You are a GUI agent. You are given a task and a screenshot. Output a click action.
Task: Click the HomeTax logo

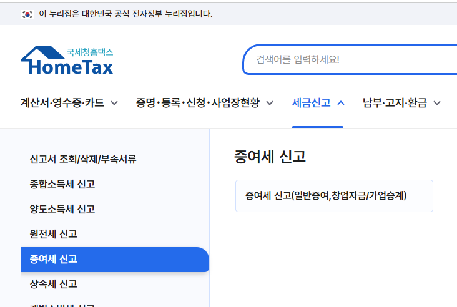67,60
